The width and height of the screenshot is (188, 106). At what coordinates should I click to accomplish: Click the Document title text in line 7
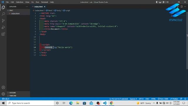(x=55, y=29)
